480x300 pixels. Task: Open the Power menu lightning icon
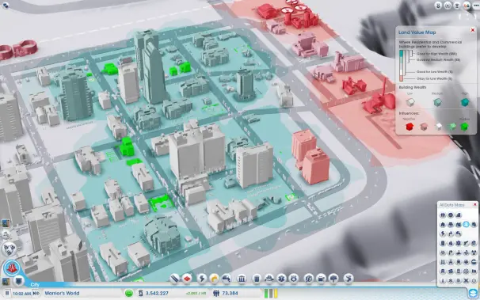click(x=202, y=279)
